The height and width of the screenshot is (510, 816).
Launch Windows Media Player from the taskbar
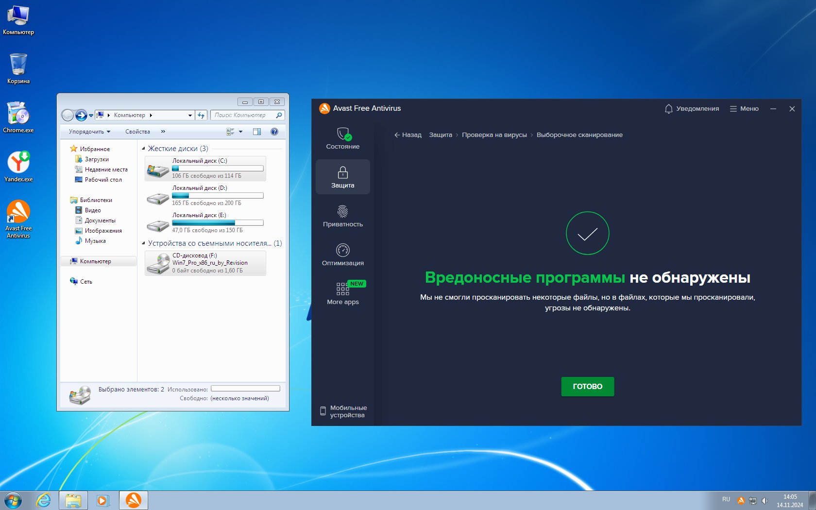102,500
